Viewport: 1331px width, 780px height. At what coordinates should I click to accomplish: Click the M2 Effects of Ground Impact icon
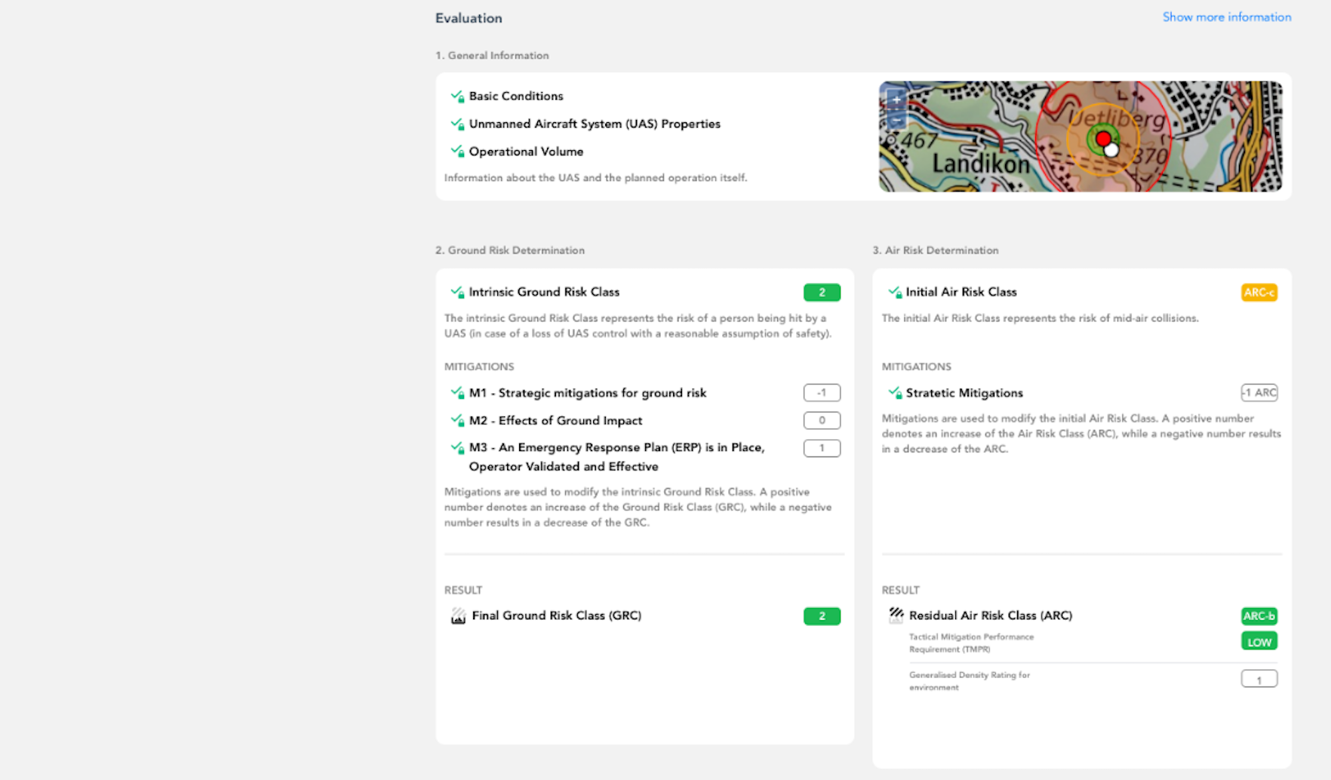(457, 421)
